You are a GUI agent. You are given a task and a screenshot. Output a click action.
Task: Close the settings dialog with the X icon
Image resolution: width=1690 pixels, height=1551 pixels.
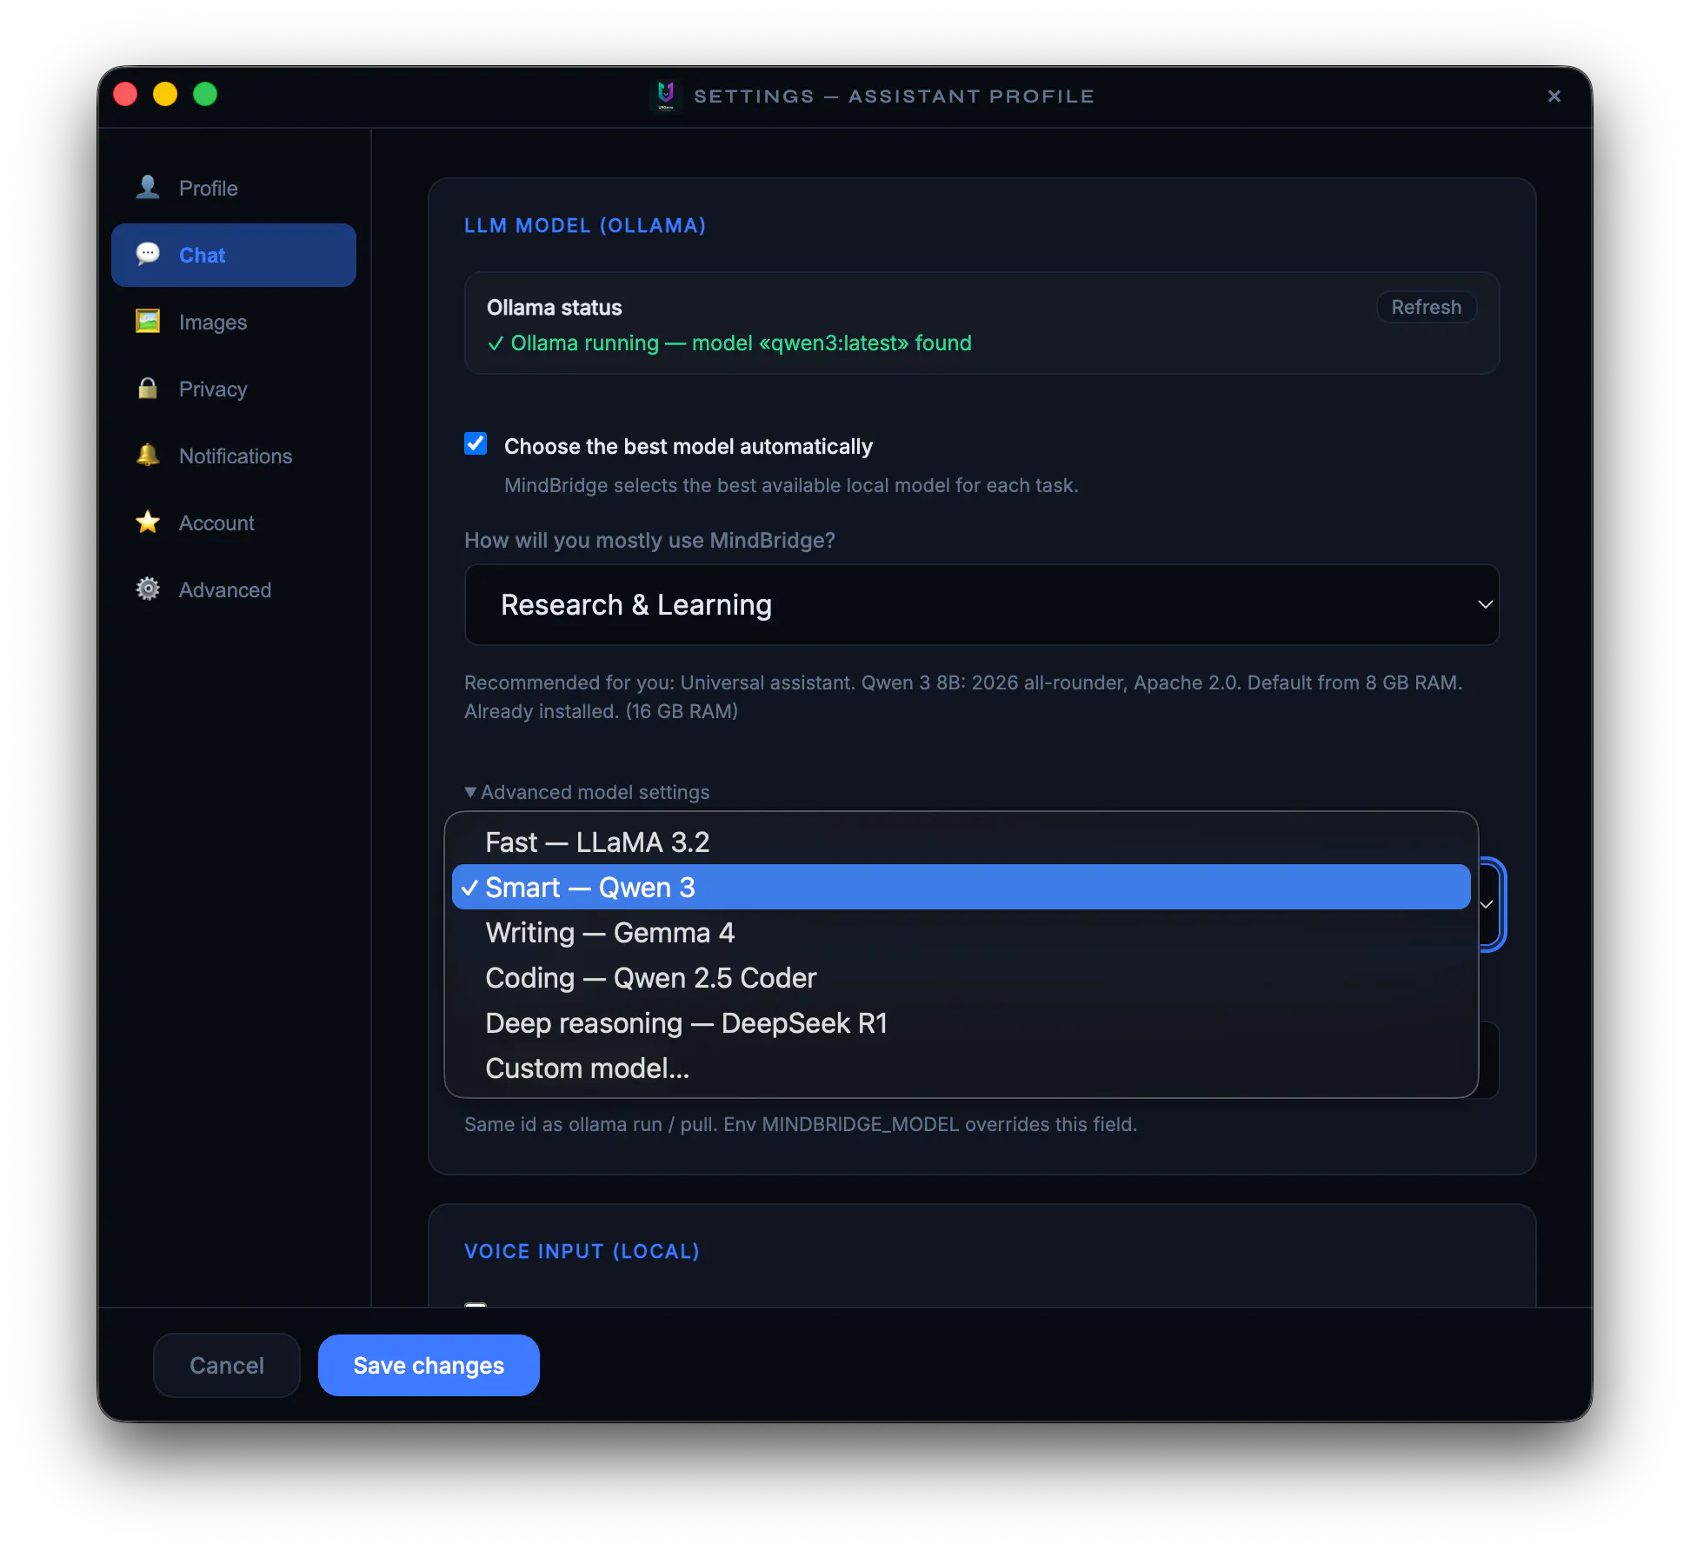click(1554, 96)
